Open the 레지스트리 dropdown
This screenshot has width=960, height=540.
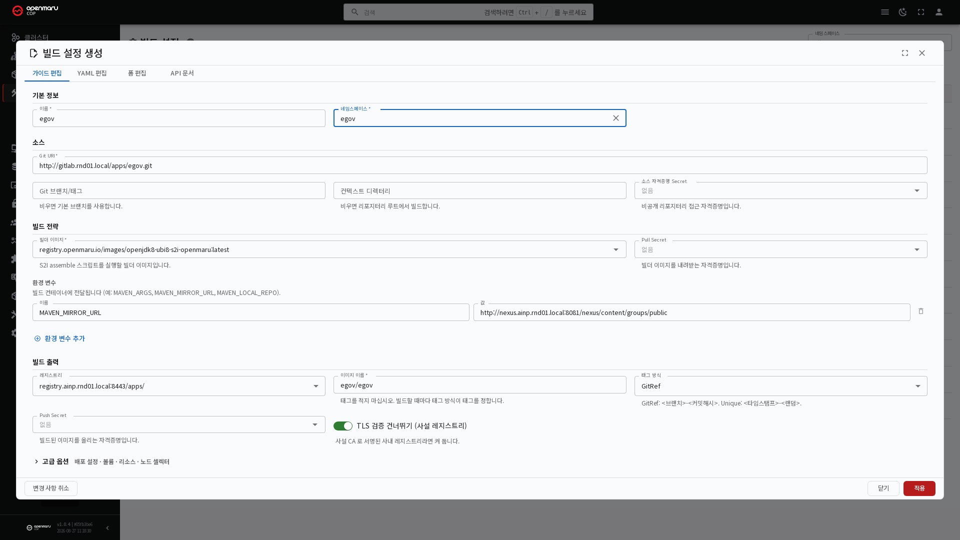[x=179, y=386]
